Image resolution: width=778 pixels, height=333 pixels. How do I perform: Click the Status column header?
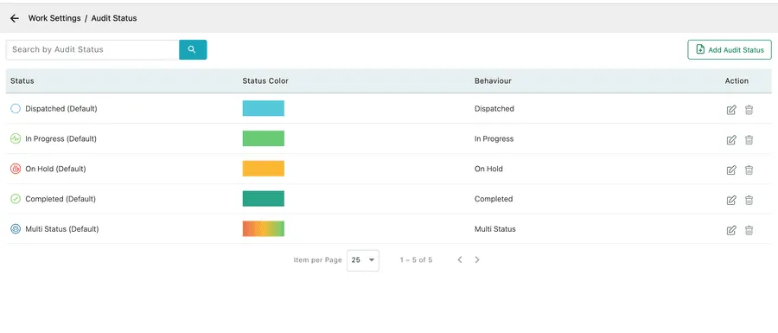coord(22,80)
